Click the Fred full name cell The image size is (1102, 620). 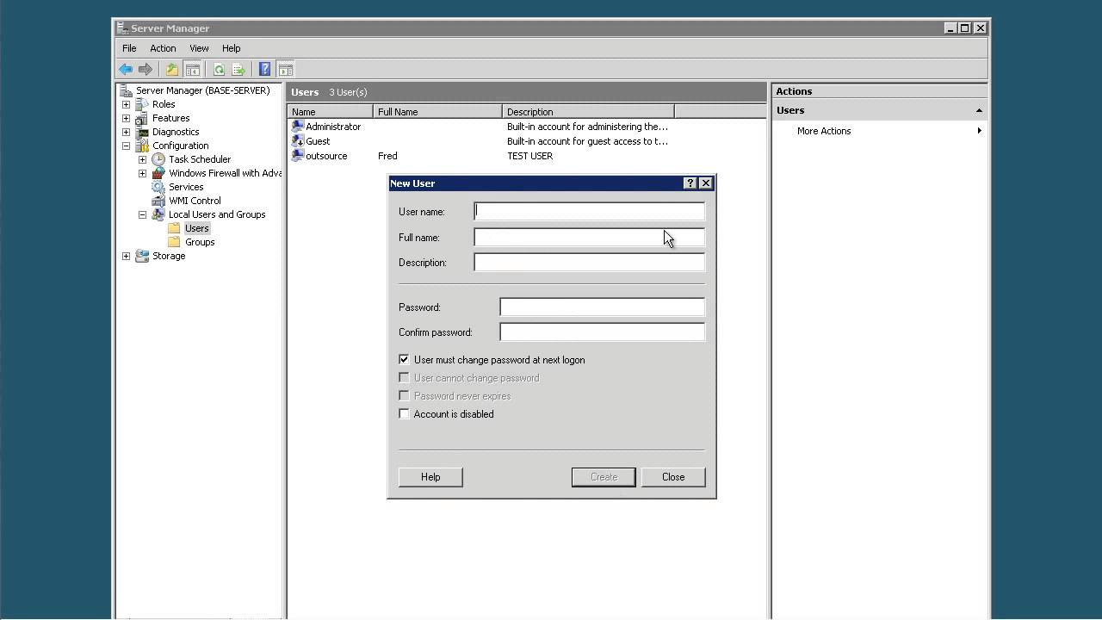387,156
